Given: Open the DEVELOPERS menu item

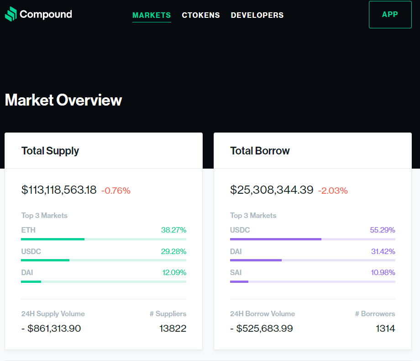Looking at the screenshot, I should point(257,15).
